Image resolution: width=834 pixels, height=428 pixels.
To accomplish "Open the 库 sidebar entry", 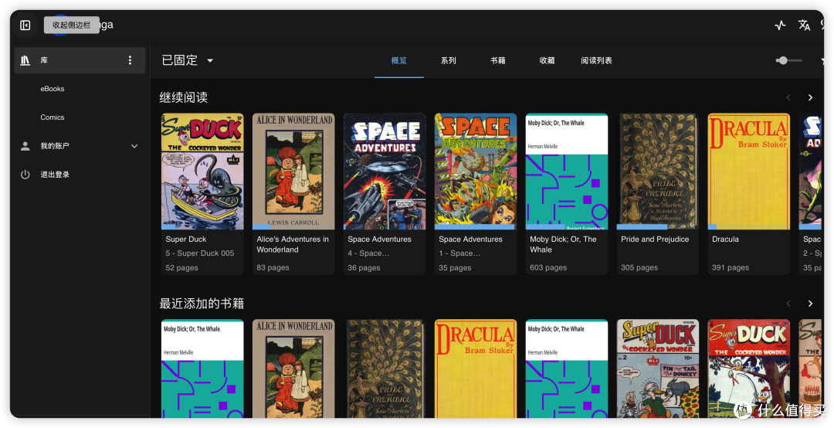I will (80, 60).
